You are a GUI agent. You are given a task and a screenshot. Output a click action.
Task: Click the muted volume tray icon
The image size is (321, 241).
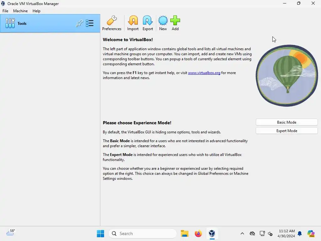click(x=270, y=233)
